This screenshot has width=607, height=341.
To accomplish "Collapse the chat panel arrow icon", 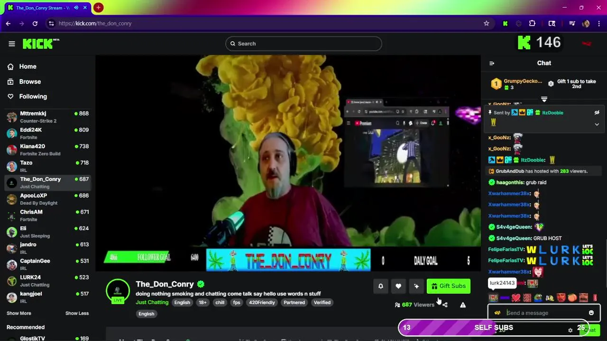I will [x=492, y=63].
